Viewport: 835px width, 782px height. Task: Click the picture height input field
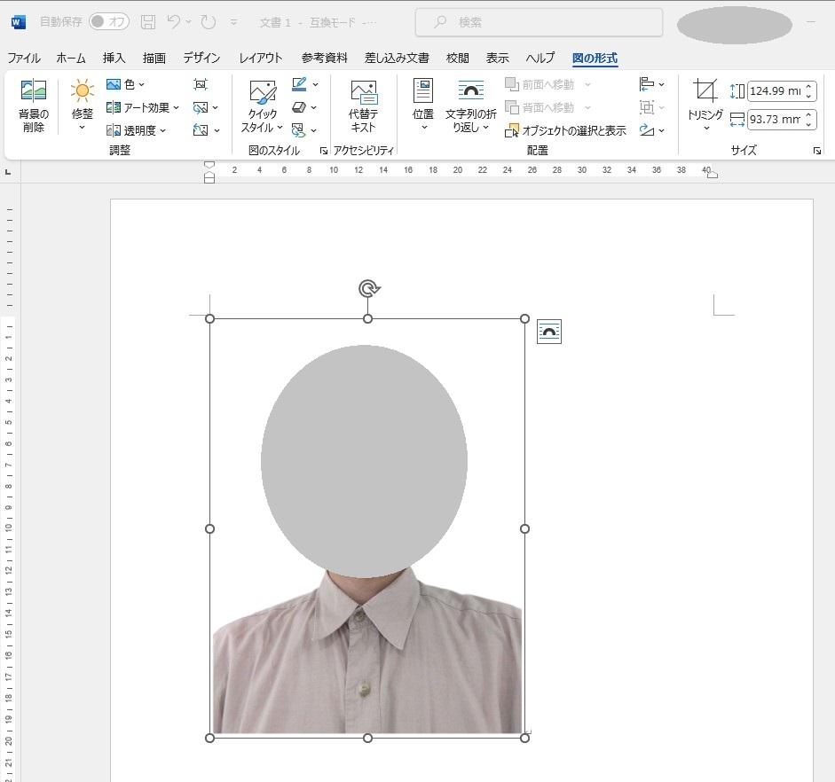(x=774, y=91)
